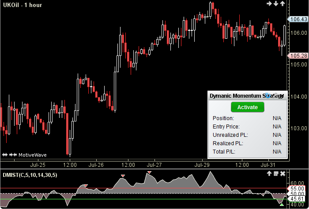Click the DMIST panel minimize icon
The height and width of the screenshot is (209, 309).
(x=276, y=174)
